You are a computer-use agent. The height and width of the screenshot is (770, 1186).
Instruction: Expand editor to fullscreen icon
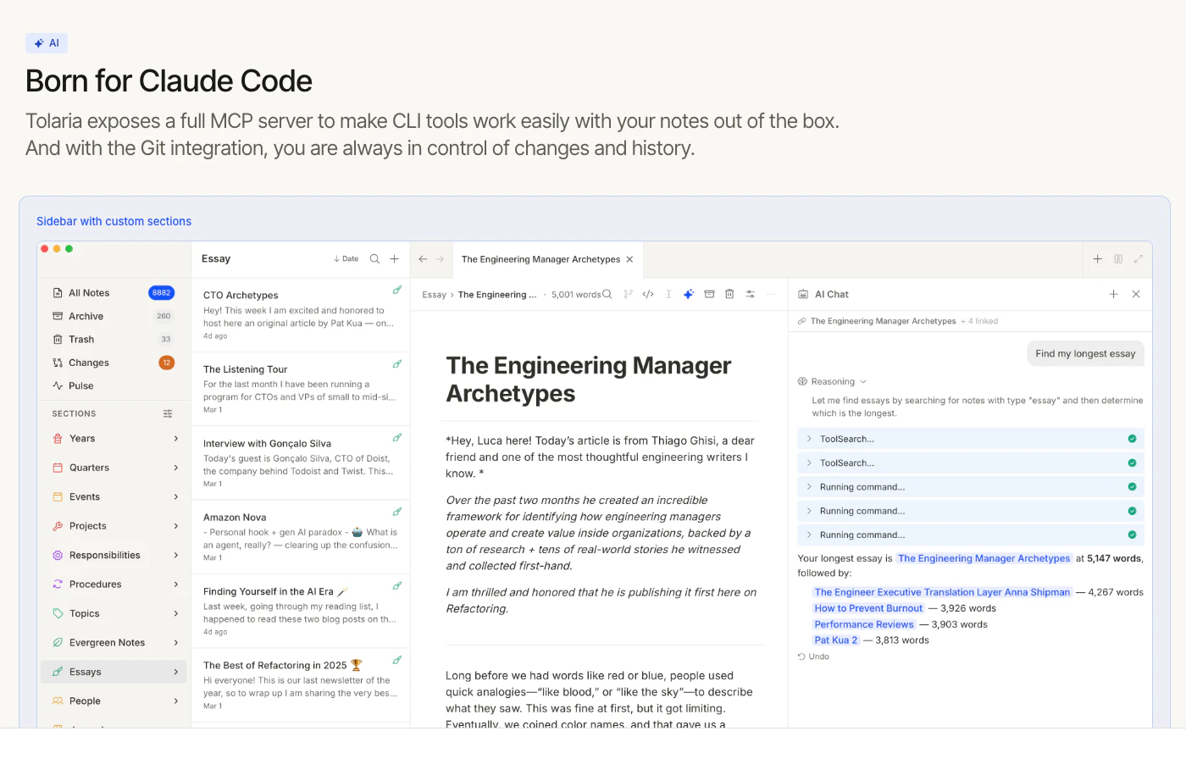[x=1139, y=259]
